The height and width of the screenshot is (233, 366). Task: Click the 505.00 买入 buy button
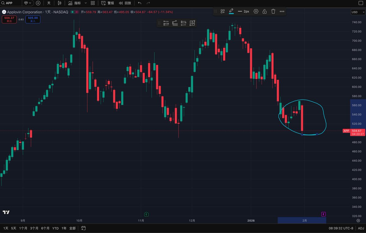tap(33, 19)
